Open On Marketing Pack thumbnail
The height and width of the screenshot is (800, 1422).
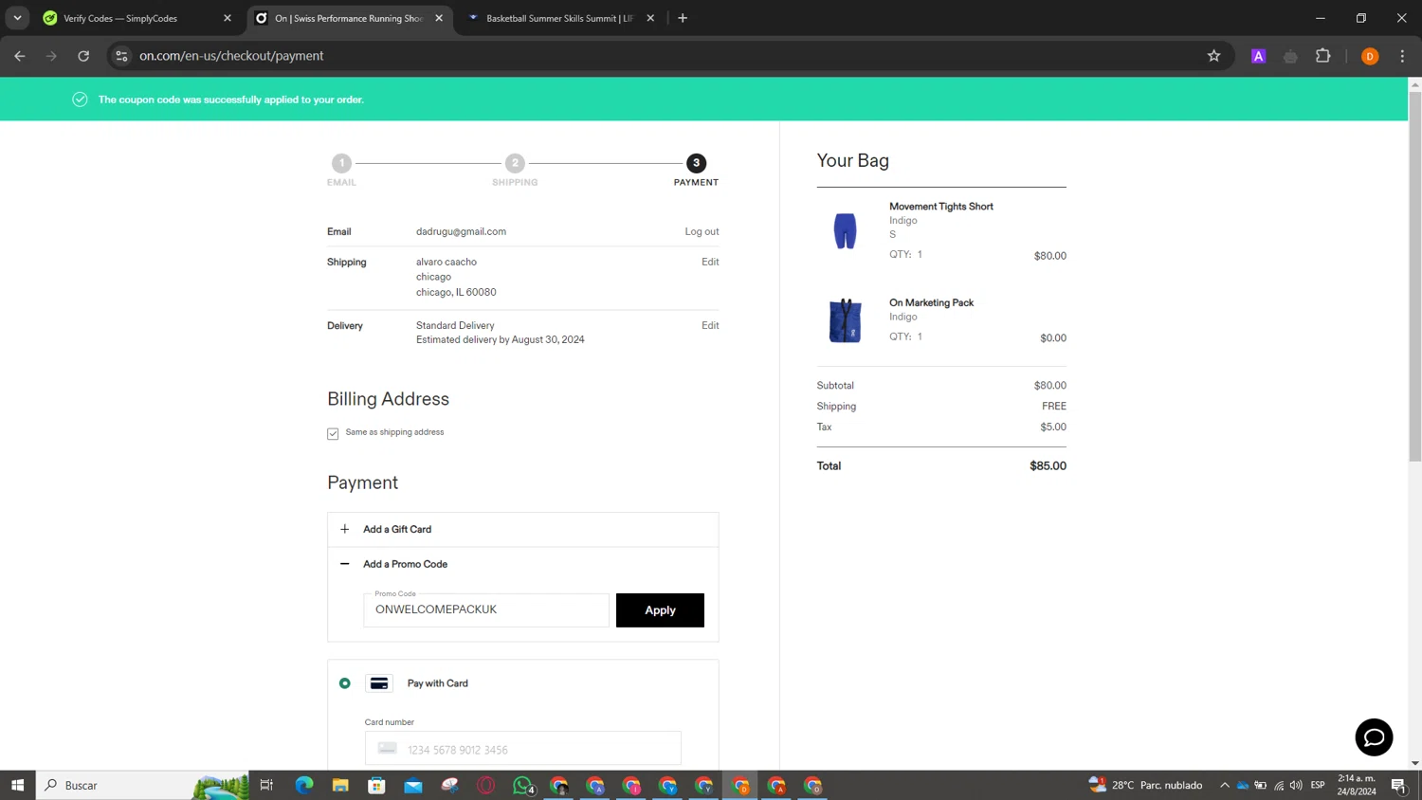[845, 320]
